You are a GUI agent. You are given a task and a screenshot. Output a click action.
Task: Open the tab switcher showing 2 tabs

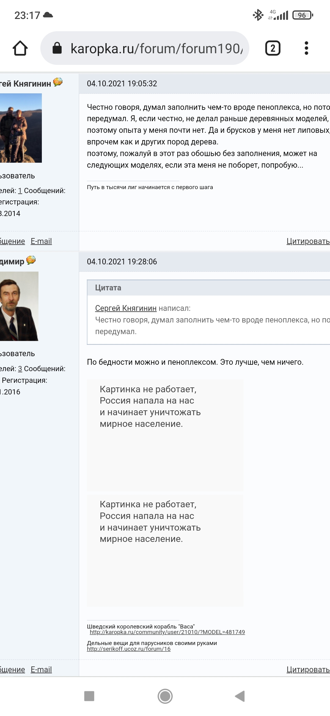[x=273, y=48]
